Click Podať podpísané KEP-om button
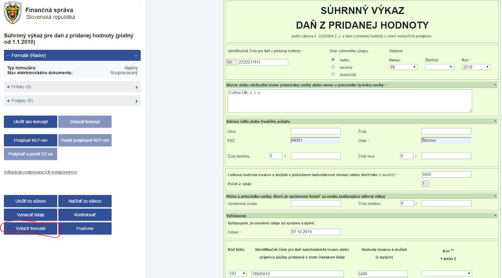 coord(85,140)
